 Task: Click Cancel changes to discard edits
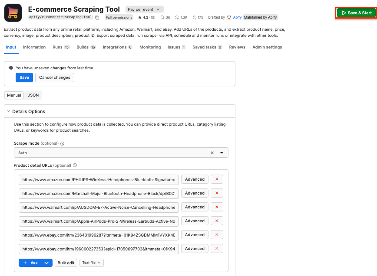point(54,77)
